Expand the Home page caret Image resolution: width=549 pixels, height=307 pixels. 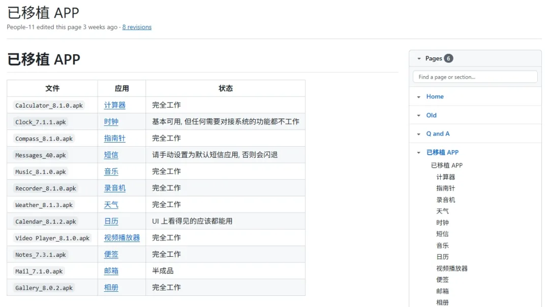click(x=419, y=97)
